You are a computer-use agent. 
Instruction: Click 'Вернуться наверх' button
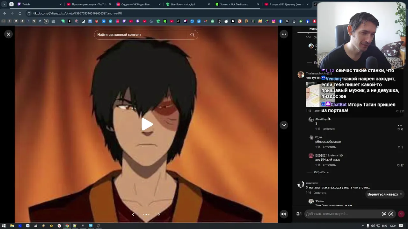pyautogui.click(x=385, y=194)
